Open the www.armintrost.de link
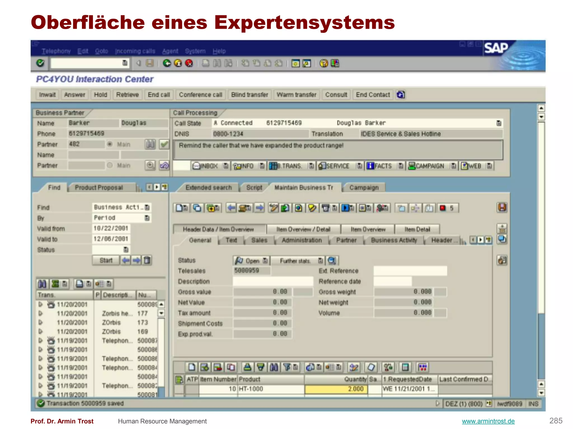573x429 pixels. tap(488, 421)
